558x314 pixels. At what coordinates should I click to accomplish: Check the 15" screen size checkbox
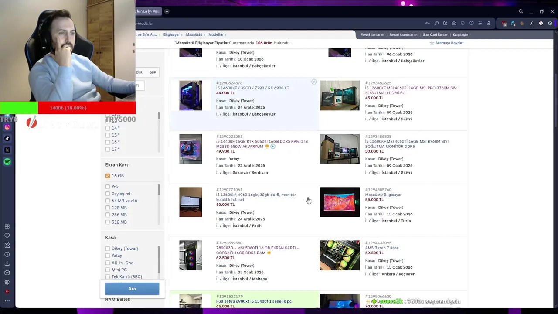(108, 135)
